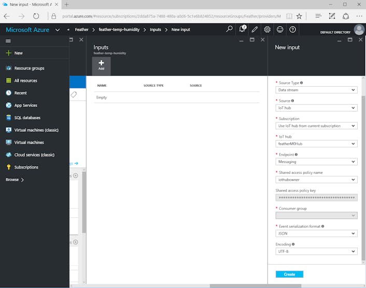Open the Encoding UTF-8 dropdown
Screen dimensions: 366x288
316,251
